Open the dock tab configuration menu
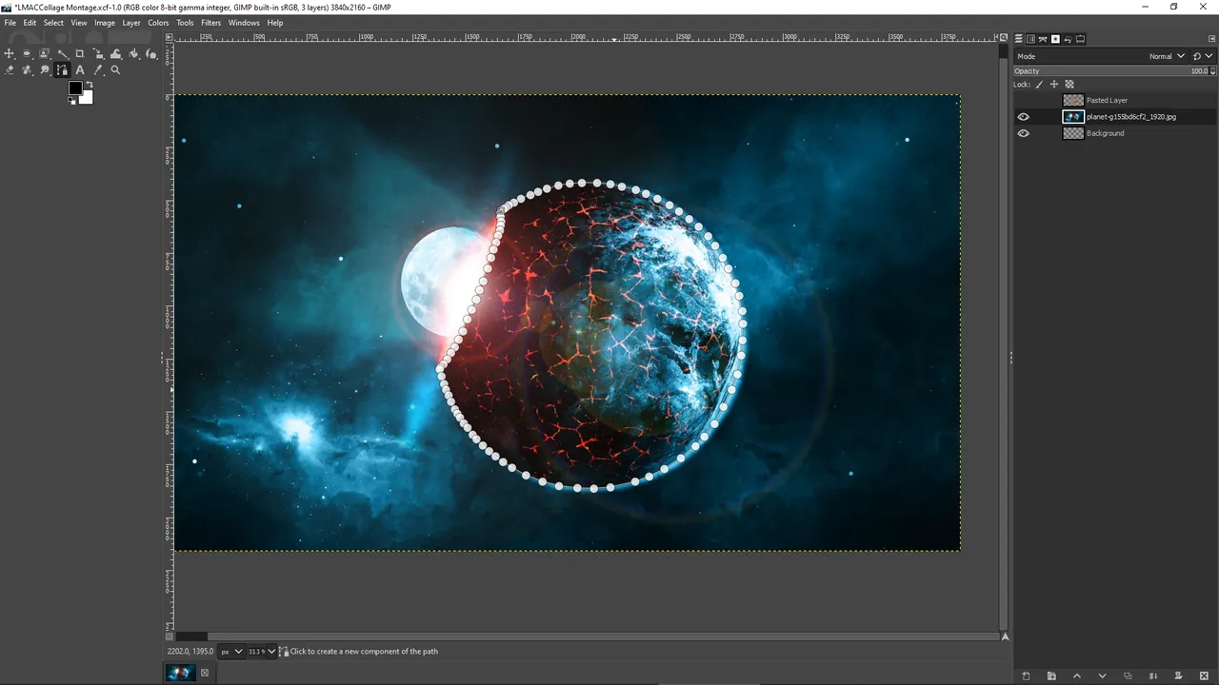The height and width of the screenshot is (685, 1219). [1212, 39]
